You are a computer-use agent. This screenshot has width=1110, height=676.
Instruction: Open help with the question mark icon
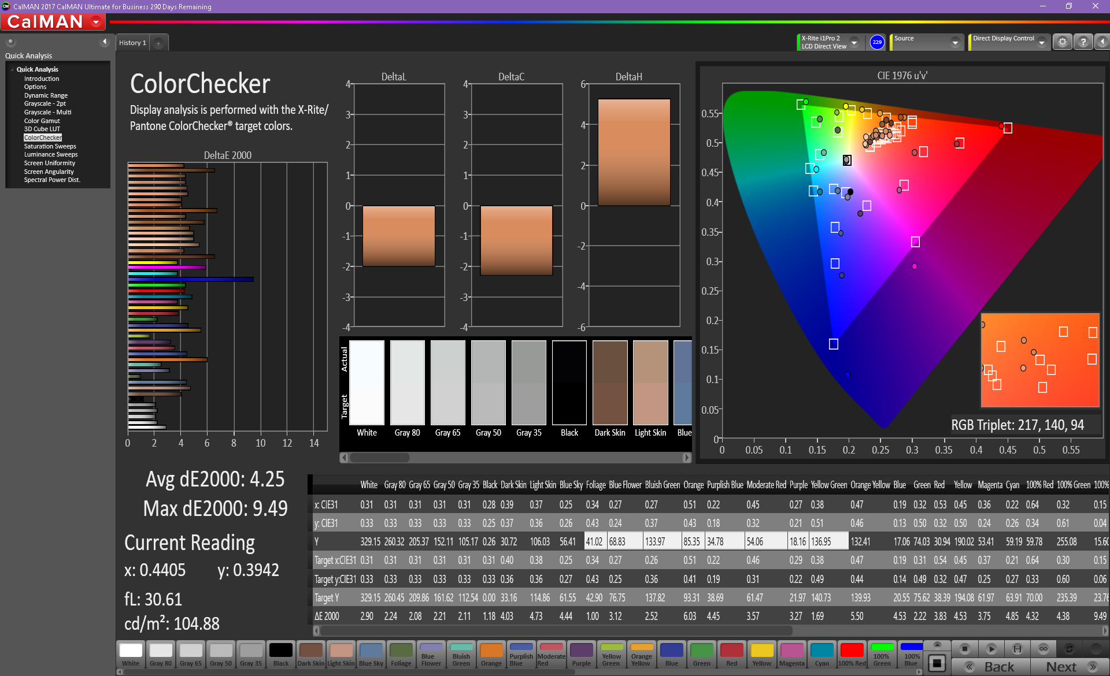click(1083, 42)
